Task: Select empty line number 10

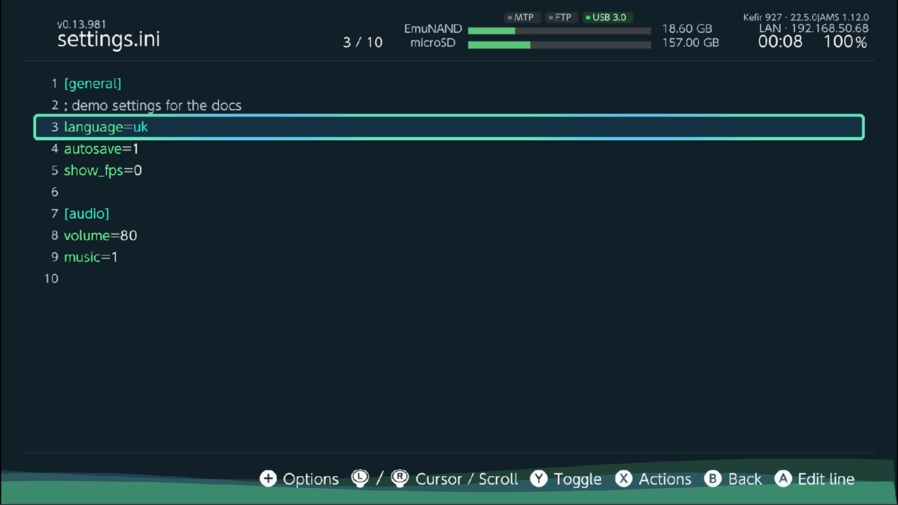Action: pos(449,279)
